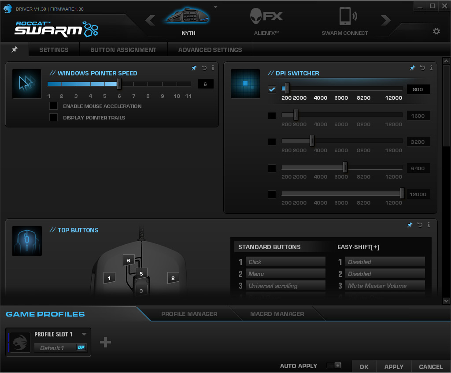Click the DP badge on Default1 profile
451x373 pixels.
pyautogui.click(x=81, y=347)
